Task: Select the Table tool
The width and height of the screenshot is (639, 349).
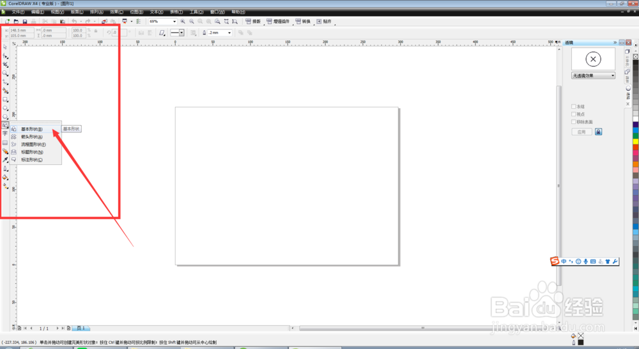Action: point(5,143)
